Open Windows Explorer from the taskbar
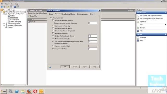167x94 pixels. click(x=23, y=91)
